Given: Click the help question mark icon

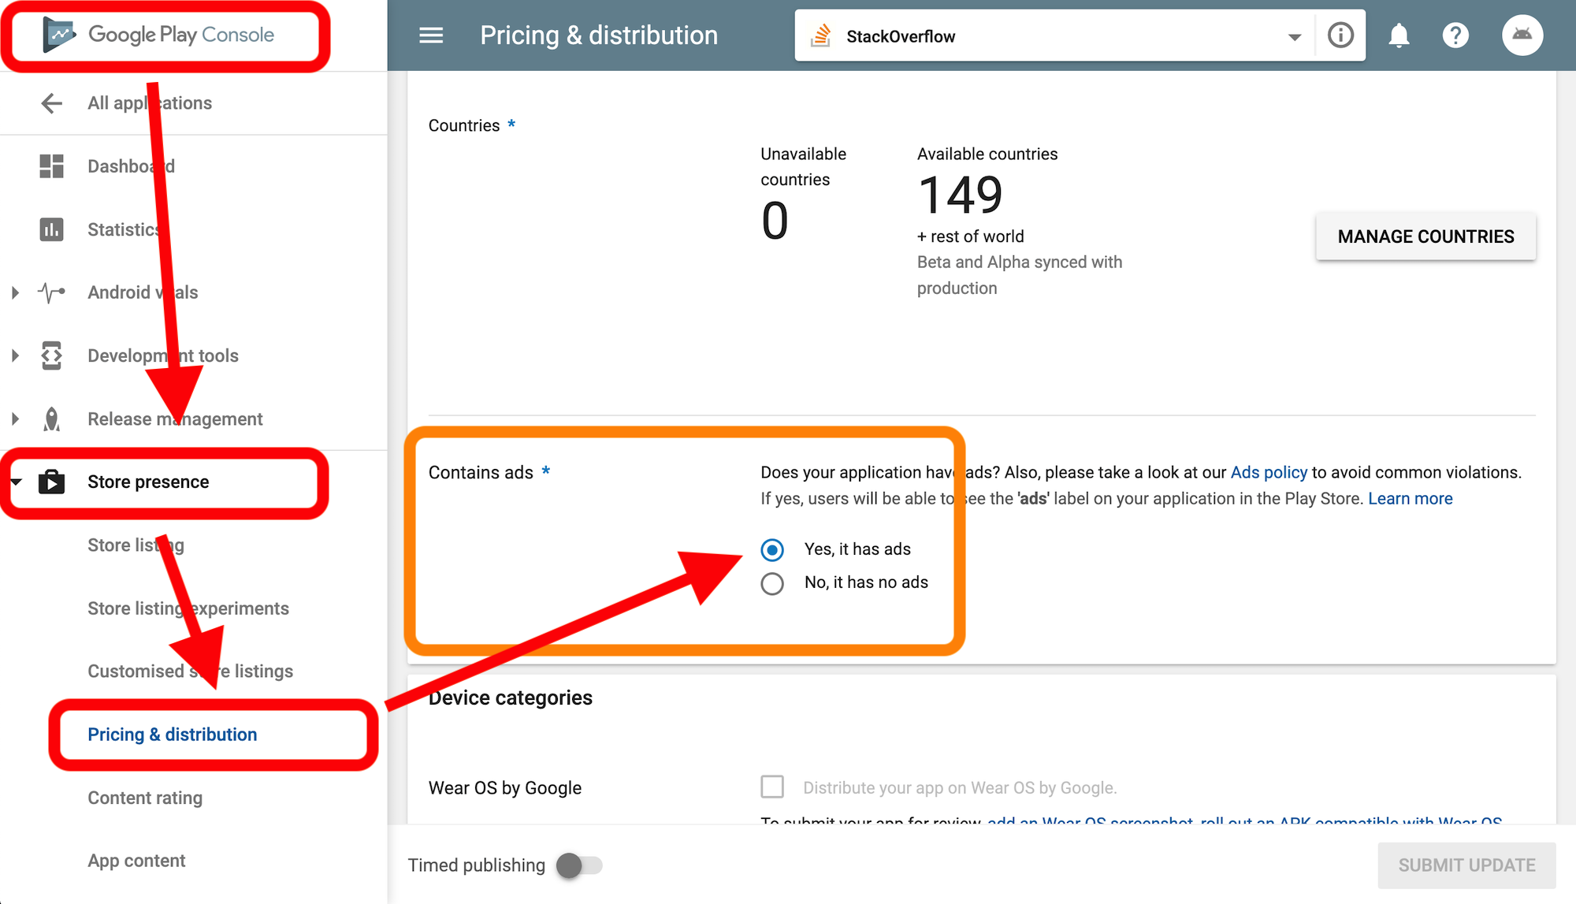Looking at the screenshot, I should click(x=1455, y=35).
